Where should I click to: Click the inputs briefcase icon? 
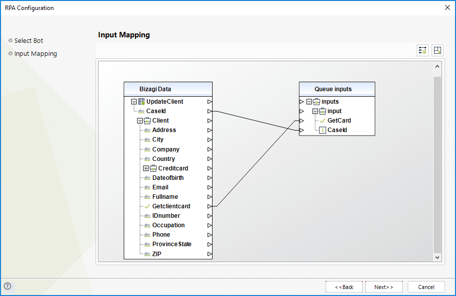317,102
